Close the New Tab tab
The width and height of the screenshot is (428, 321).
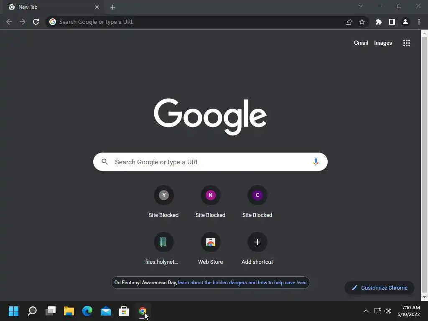97,7
